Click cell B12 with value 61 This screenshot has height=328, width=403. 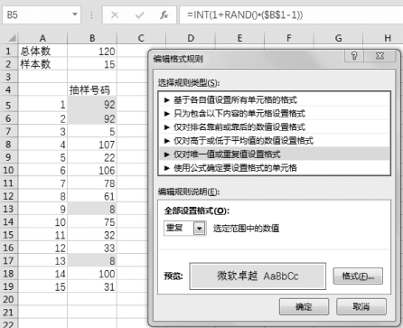tap(92, 196)
